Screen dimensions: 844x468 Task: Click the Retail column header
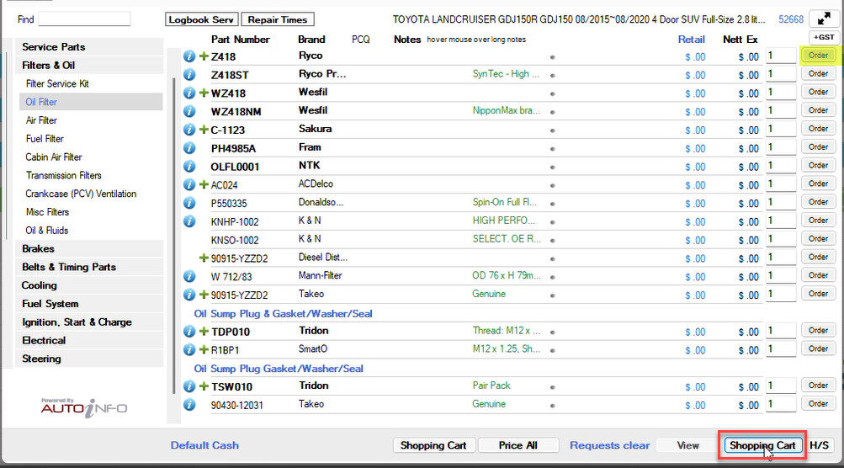[692, 40]
